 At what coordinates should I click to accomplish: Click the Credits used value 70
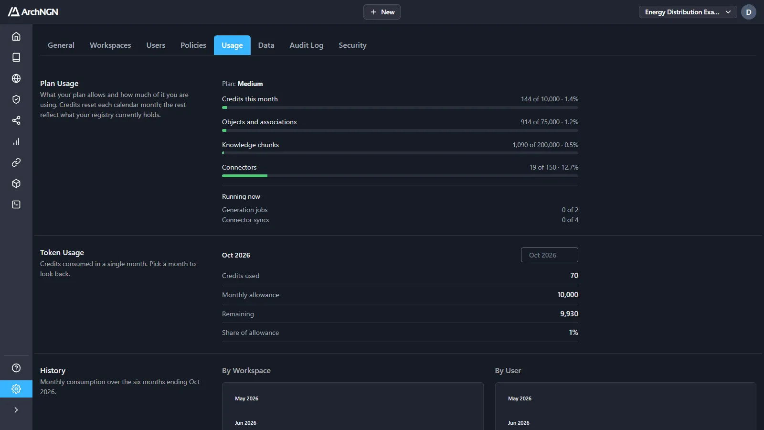(x=574, y=276)
